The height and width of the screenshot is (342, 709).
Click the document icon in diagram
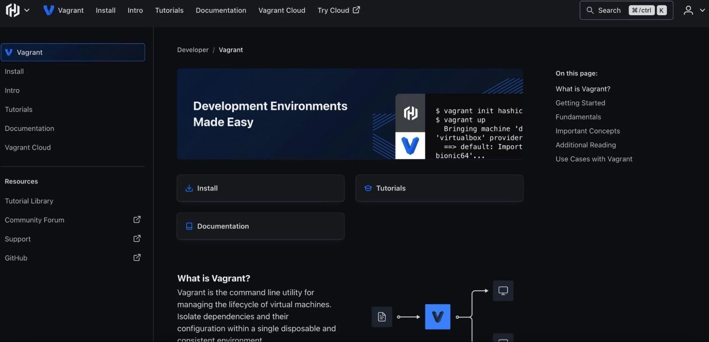pos(382,317)
